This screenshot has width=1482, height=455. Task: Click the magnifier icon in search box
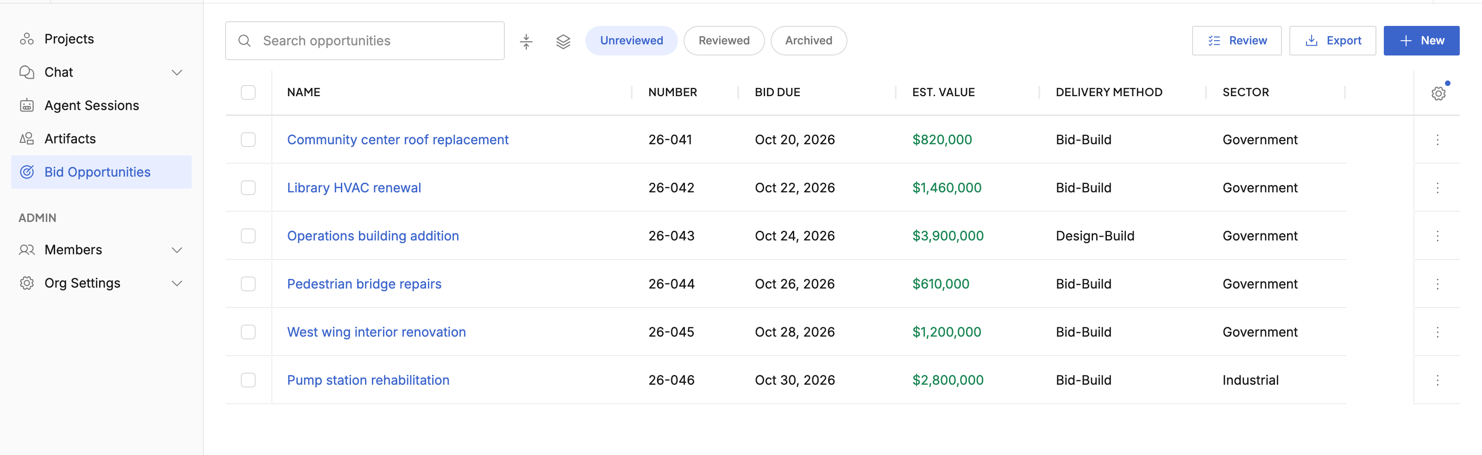click(x=245, y=41)
